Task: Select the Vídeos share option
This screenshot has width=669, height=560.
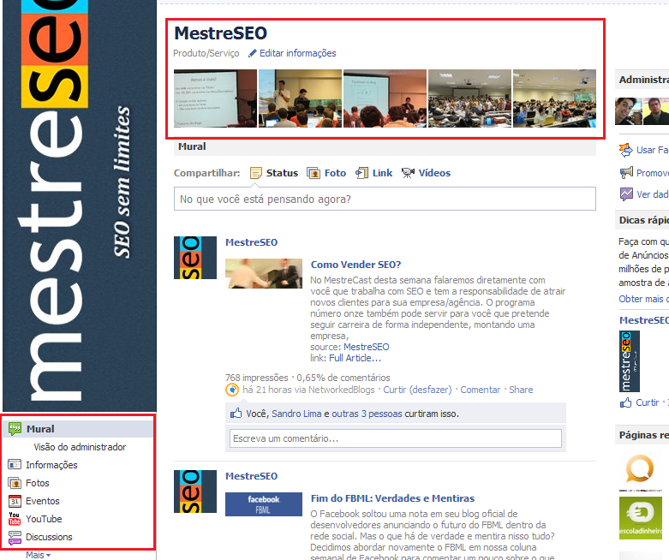Action: point(426,173)
